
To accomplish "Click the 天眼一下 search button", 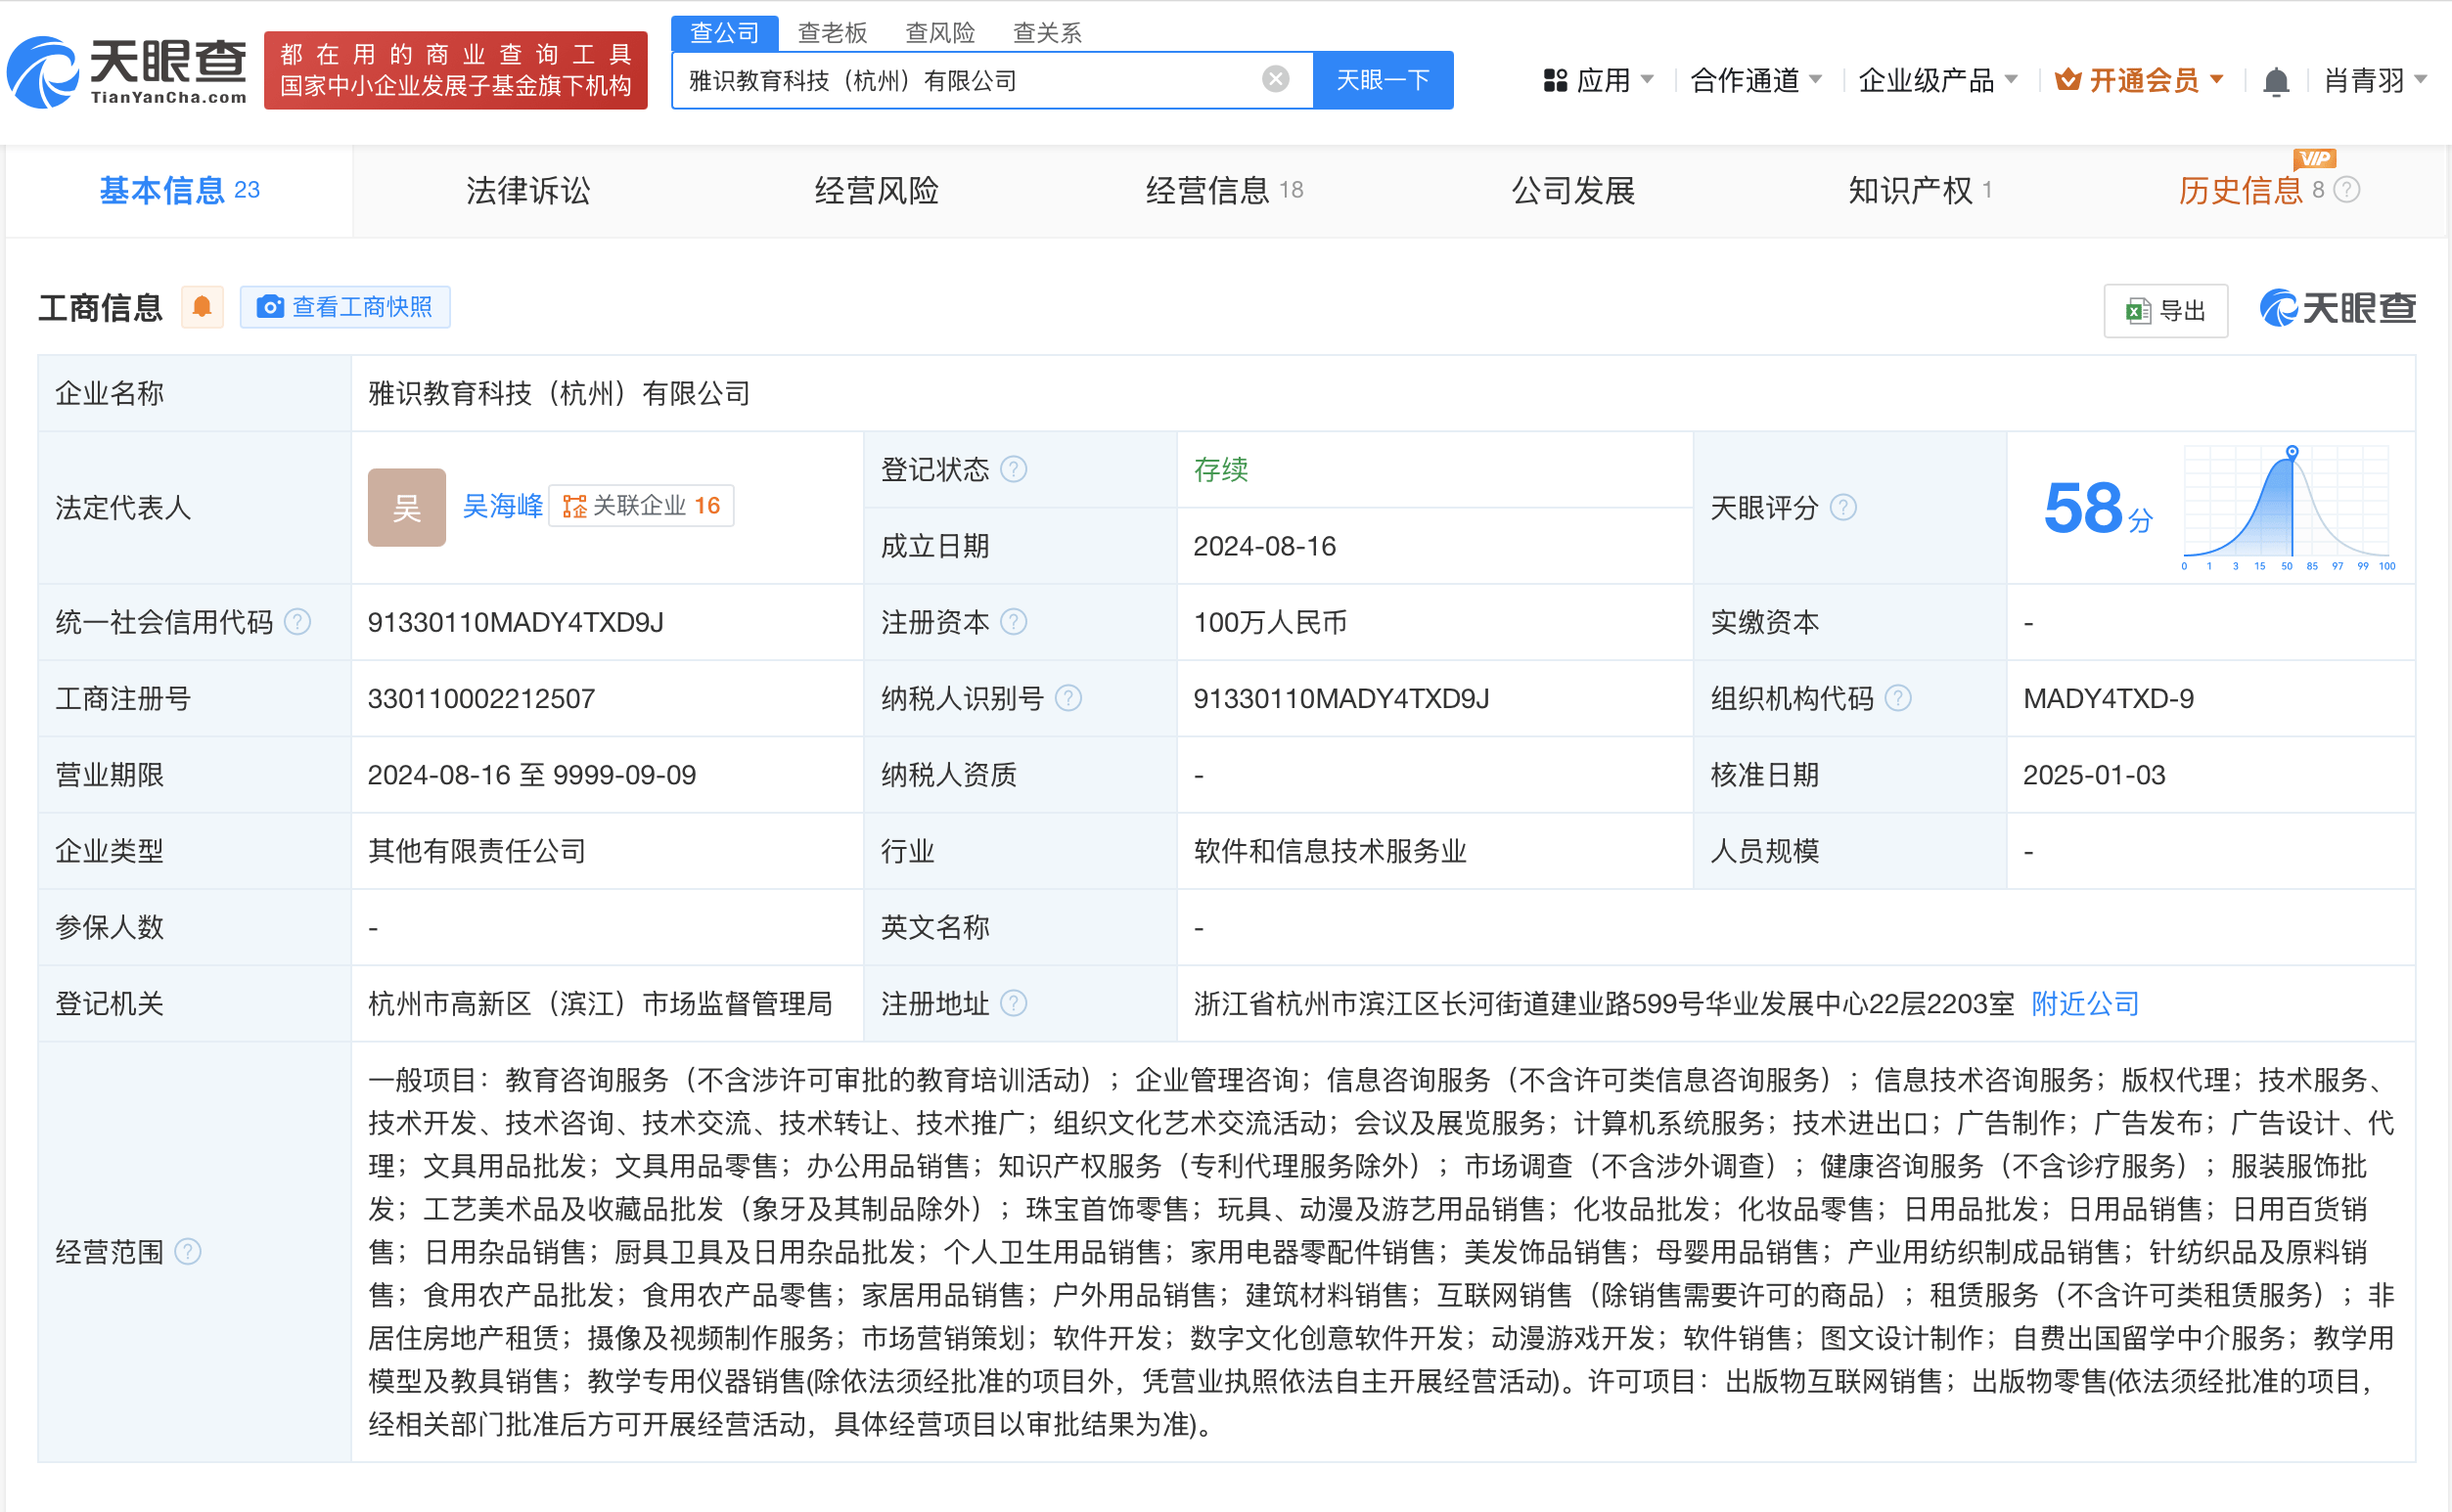I will pos(1383,80).
